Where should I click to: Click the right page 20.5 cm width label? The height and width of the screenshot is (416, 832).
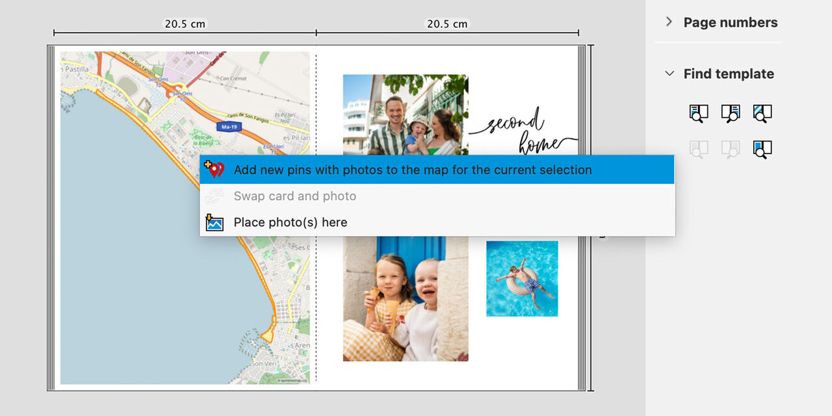(x=447, y=24)
